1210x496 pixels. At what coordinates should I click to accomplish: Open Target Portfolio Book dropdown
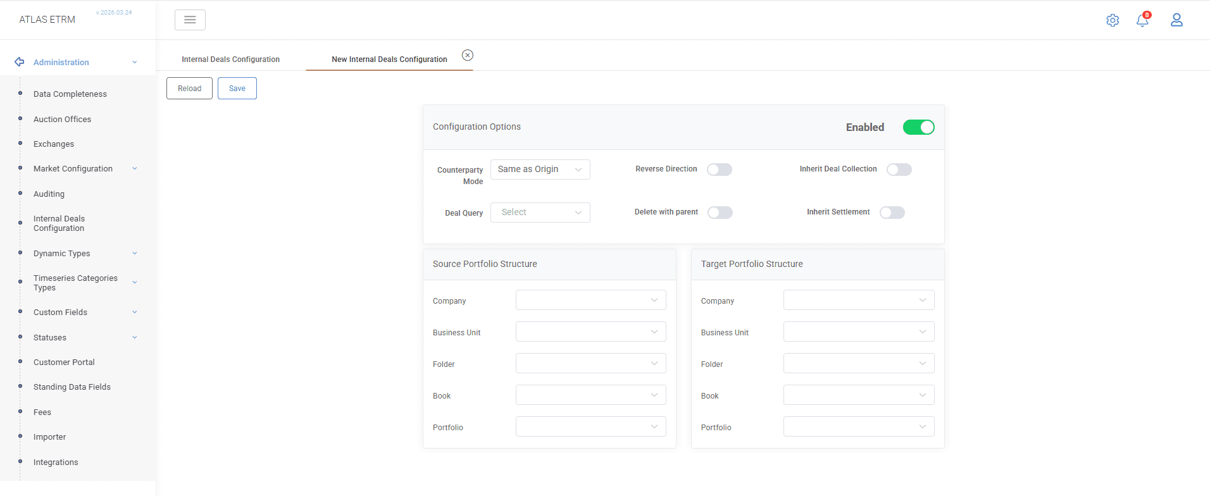pos(859,395)
